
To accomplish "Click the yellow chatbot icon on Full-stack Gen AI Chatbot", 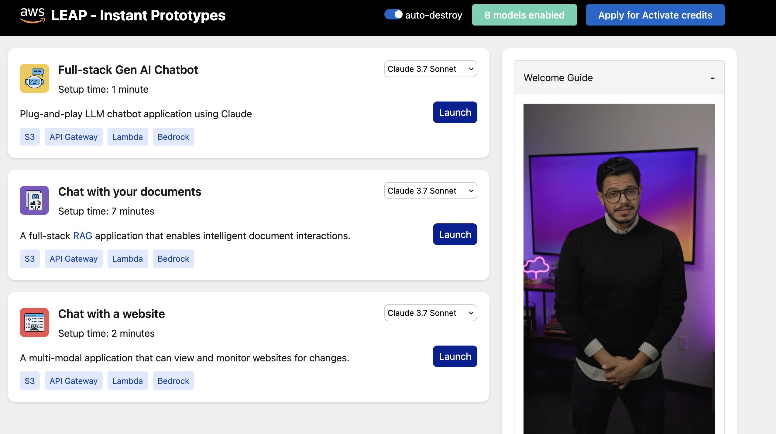I will tap(34, 78).
